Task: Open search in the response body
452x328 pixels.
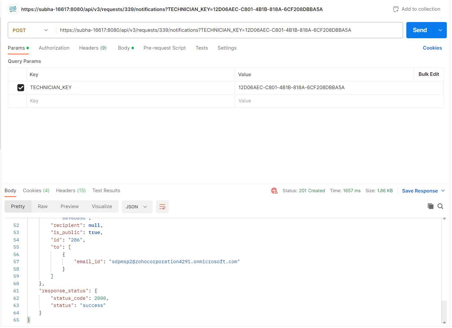Action: [440, 206]
